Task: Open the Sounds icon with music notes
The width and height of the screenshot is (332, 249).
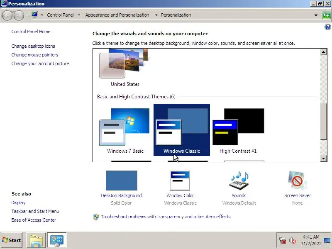Action: [239, 181]
